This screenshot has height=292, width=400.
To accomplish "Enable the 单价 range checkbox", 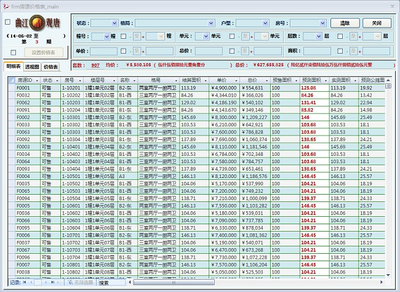I will 124,51.
